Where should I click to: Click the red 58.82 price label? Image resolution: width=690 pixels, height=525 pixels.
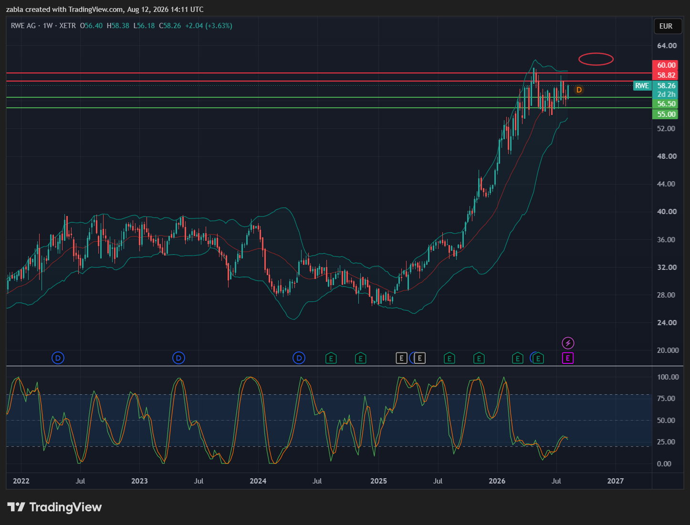pyautogui.click(x=665, y=75)
